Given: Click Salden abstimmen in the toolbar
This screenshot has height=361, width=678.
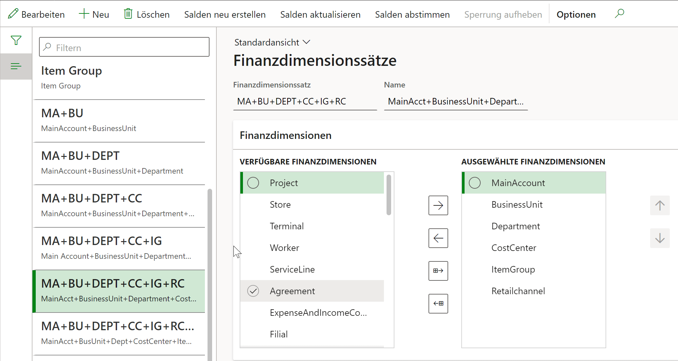Looking at the screenshot, I should [412, 14].
